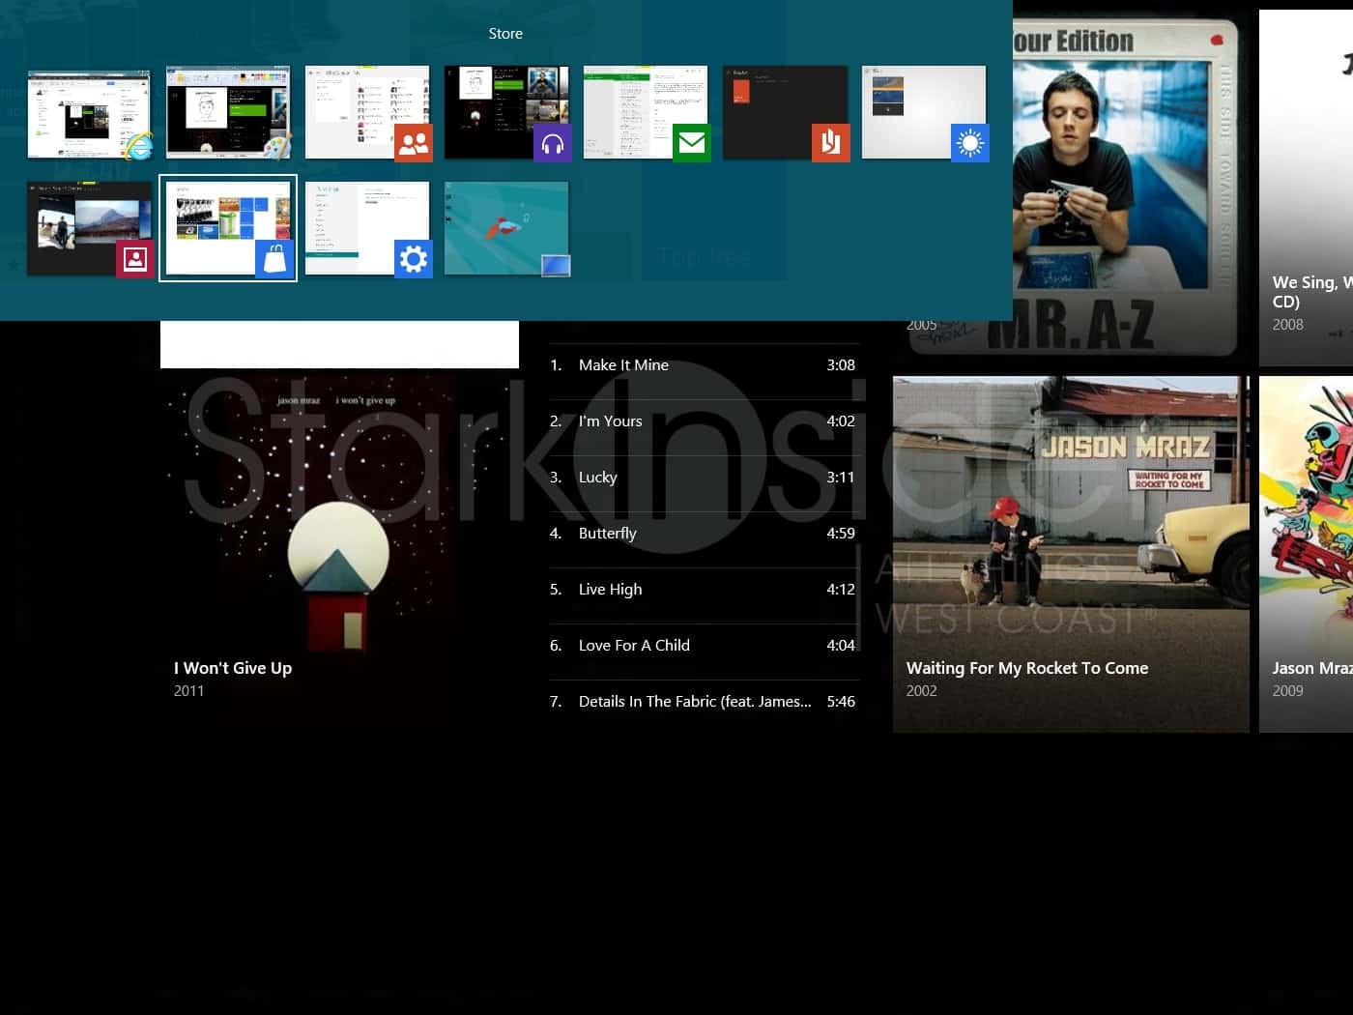Image resolution: width=1353 pixels, height=1015 pixels.
Task: Open the Paint app from switcher
Action: [x=228, y=113]
